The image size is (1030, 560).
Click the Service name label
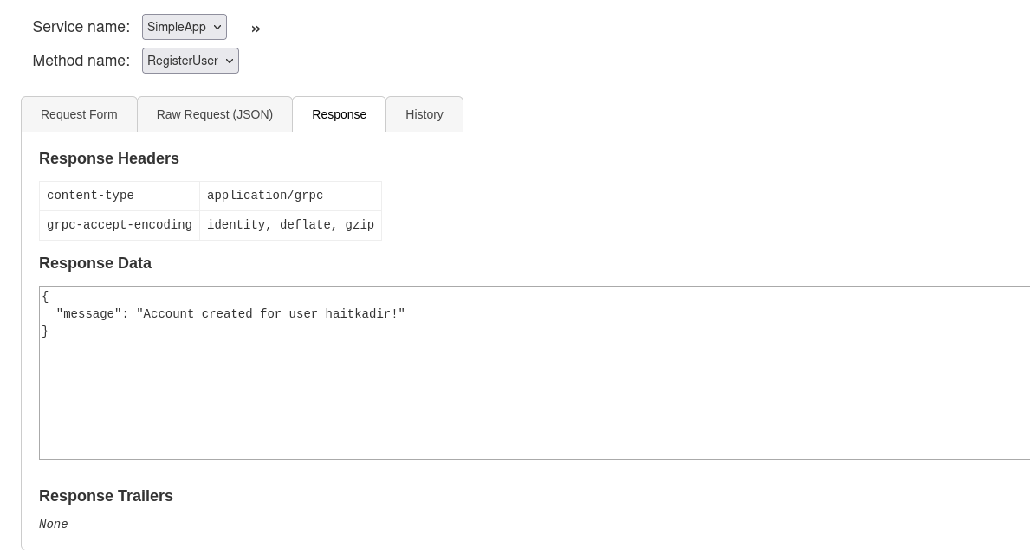click(x=81, y=27)
